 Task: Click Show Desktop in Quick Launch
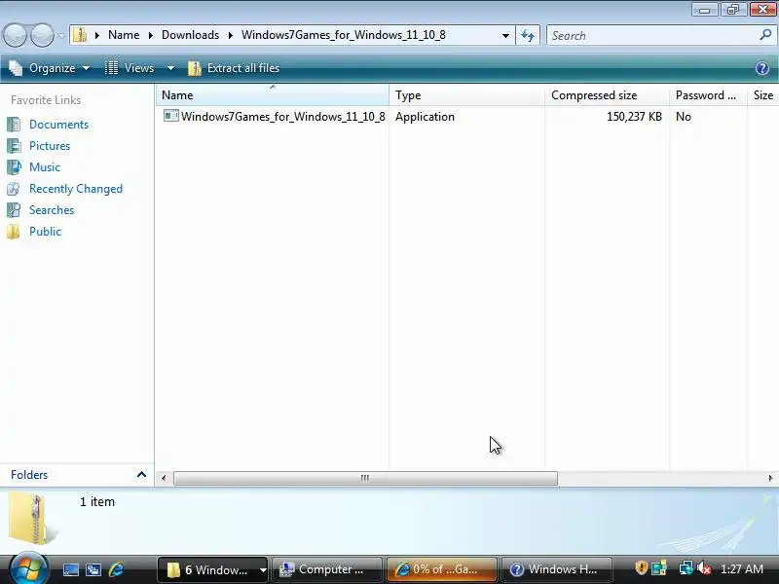coord(70,569)
